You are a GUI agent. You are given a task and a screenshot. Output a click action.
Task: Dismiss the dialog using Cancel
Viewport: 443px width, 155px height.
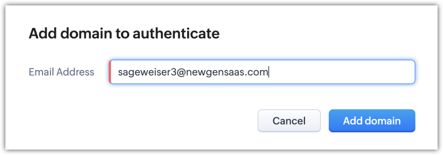(x=289, y=121)
